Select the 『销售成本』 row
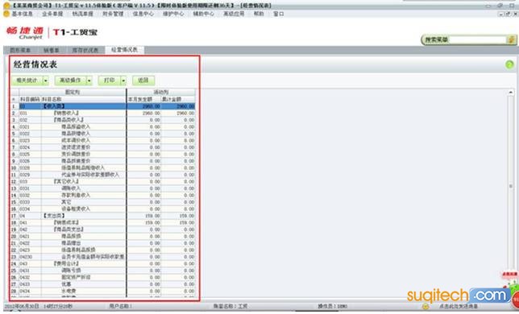The image size is (519, 314). click(103, 223)
